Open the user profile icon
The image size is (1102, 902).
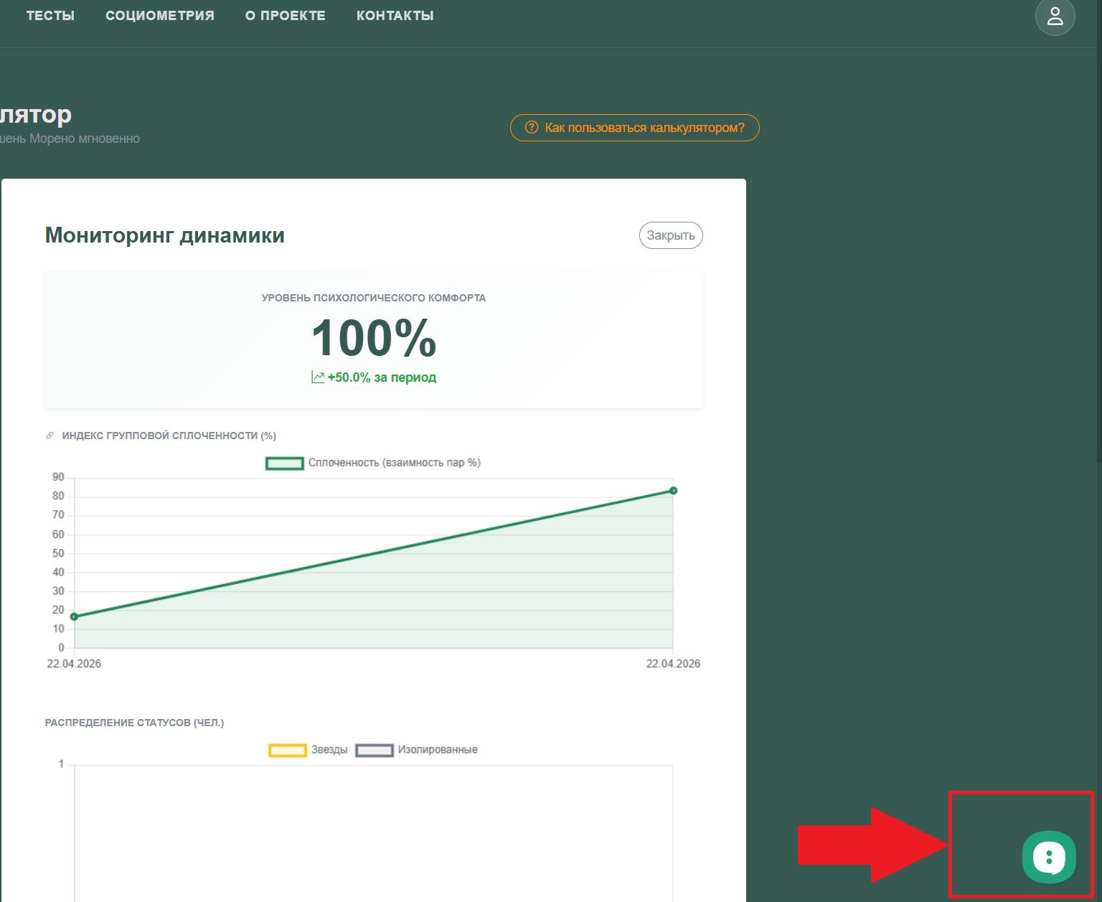tap(1055, 16)
